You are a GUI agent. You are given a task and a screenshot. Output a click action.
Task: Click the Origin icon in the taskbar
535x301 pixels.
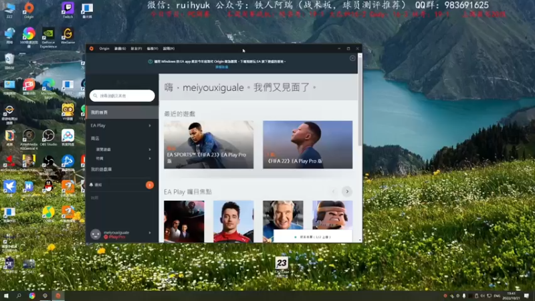(x=58, y=296)
